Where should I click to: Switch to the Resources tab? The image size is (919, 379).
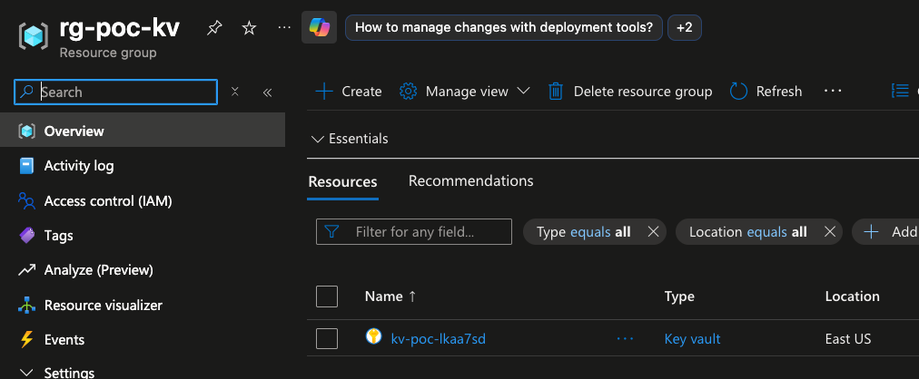click(x=343, y=181)
